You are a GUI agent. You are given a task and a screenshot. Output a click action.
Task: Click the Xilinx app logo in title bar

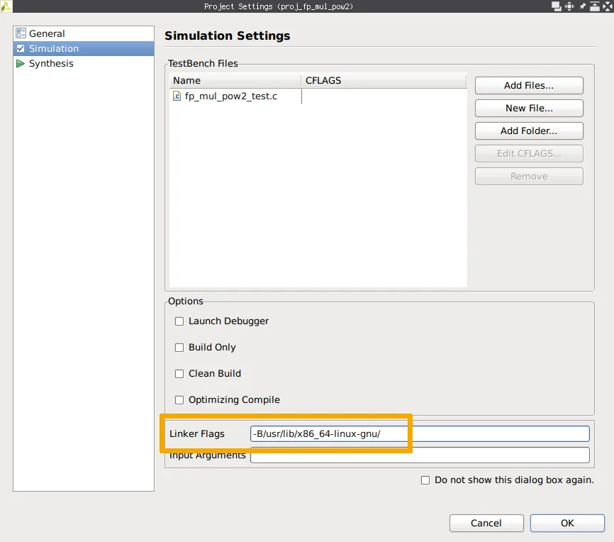pyautogui.click(x=6, y=6)
